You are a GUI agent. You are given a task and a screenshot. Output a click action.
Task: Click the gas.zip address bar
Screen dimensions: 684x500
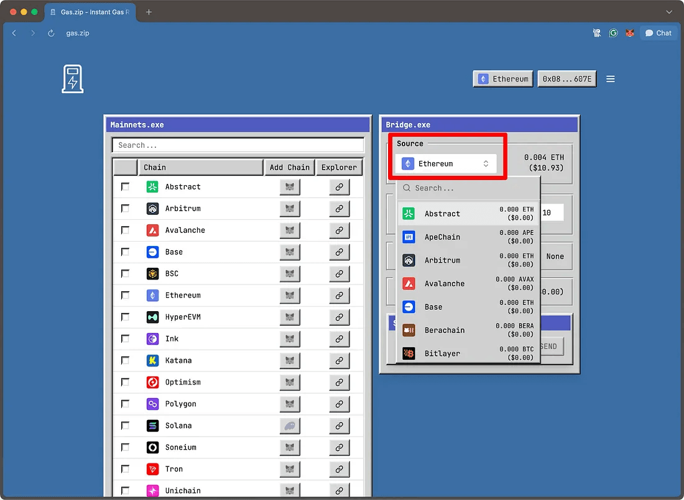[x=78, y=33]
